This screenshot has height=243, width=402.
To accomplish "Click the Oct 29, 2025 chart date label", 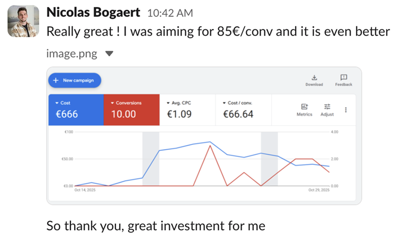I will click(319, 190).
